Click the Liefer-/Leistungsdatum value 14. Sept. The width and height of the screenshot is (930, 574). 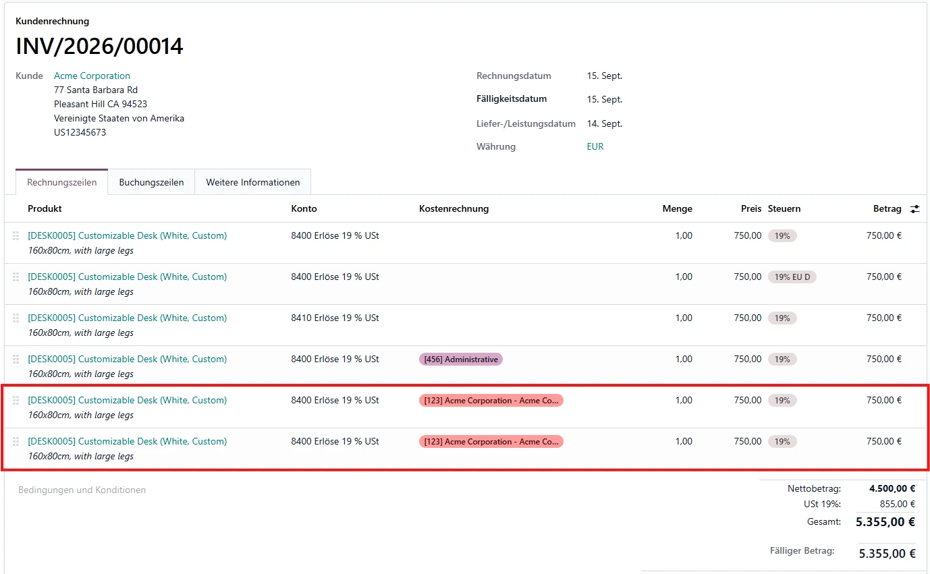(605, 123)
